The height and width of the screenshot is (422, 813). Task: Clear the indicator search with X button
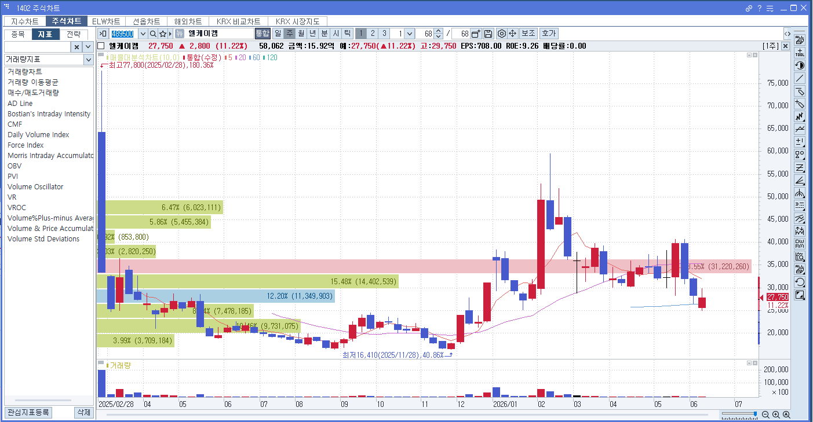tap(76, 47)
